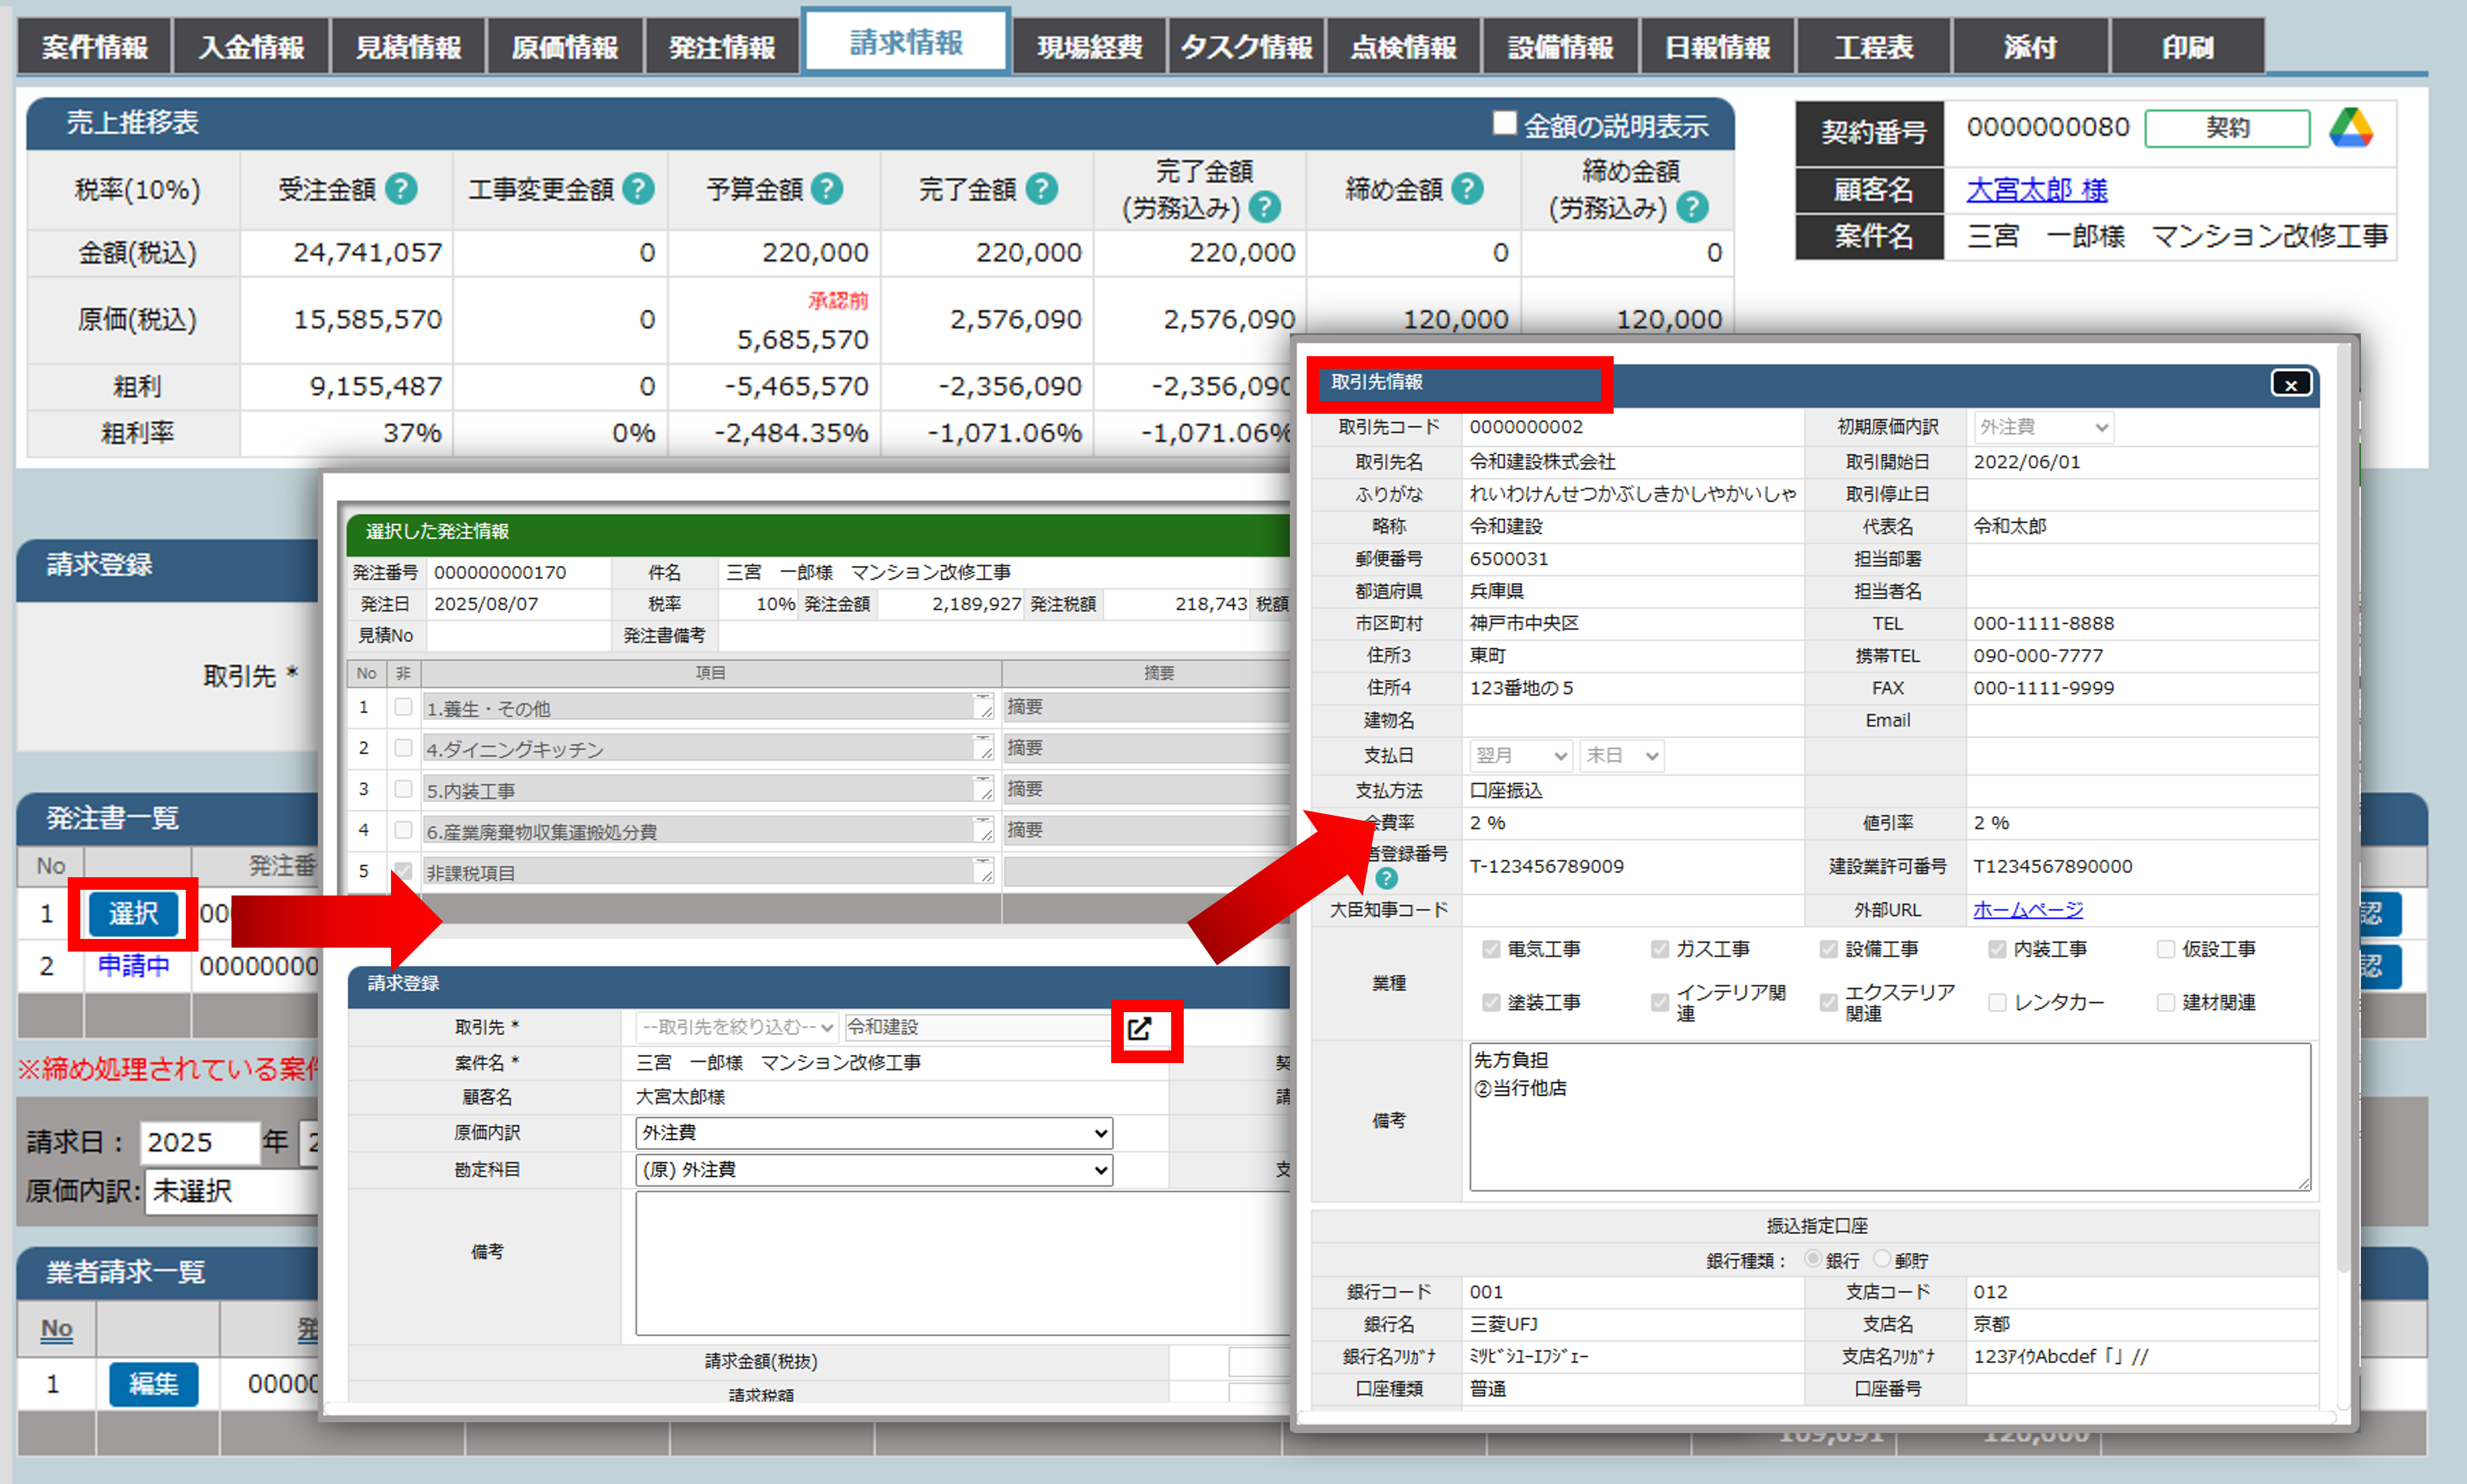Enable 金額の説明表示 checkbox

pyautogui.click(x=1504, y=124)
